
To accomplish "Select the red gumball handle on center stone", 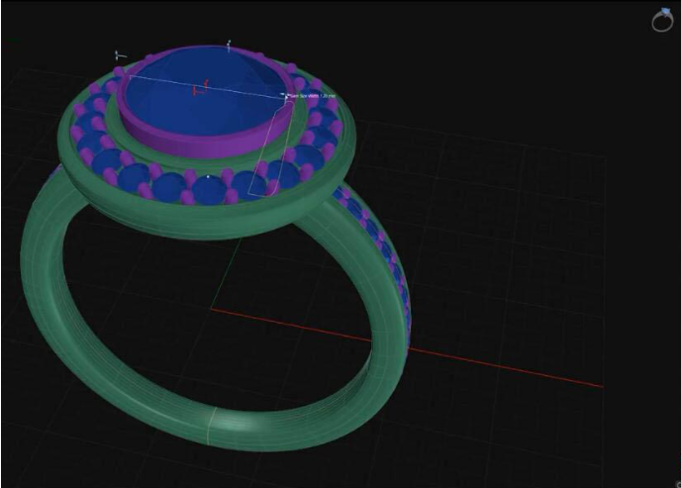I will point(201,87).
